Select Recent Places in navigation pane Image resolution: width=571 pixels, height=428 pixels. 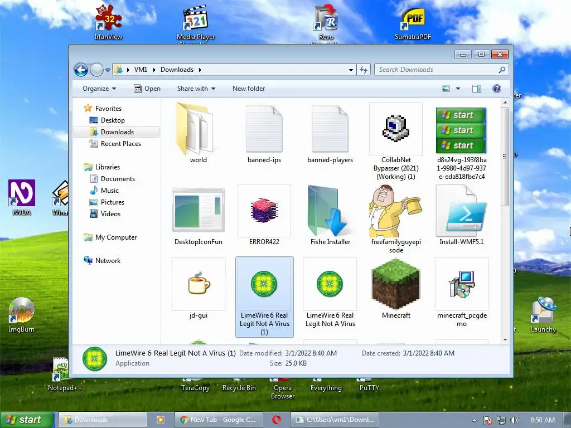121,144
